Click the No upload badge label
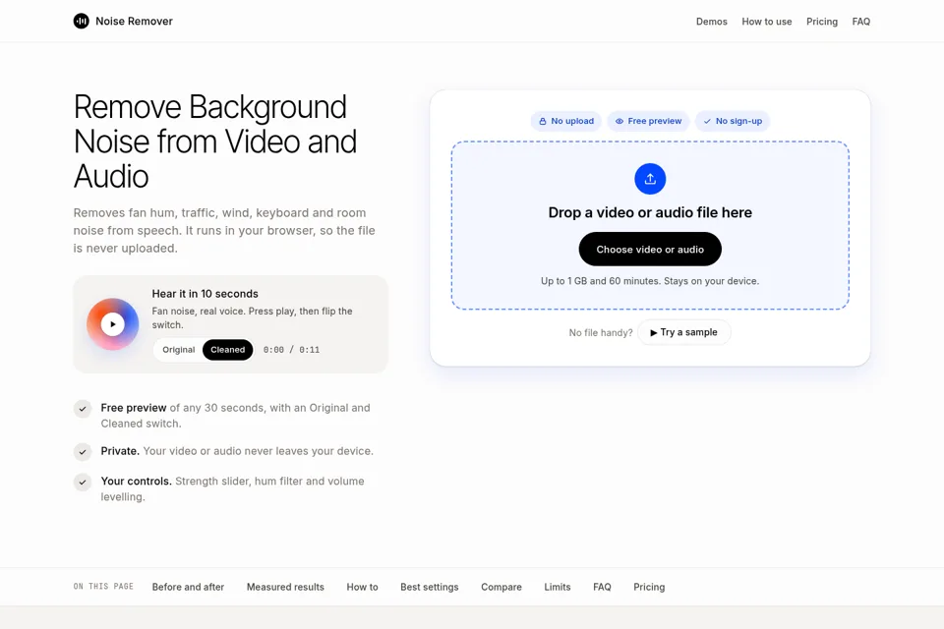This screenshot has width=944, height=629. click(572, 121)
